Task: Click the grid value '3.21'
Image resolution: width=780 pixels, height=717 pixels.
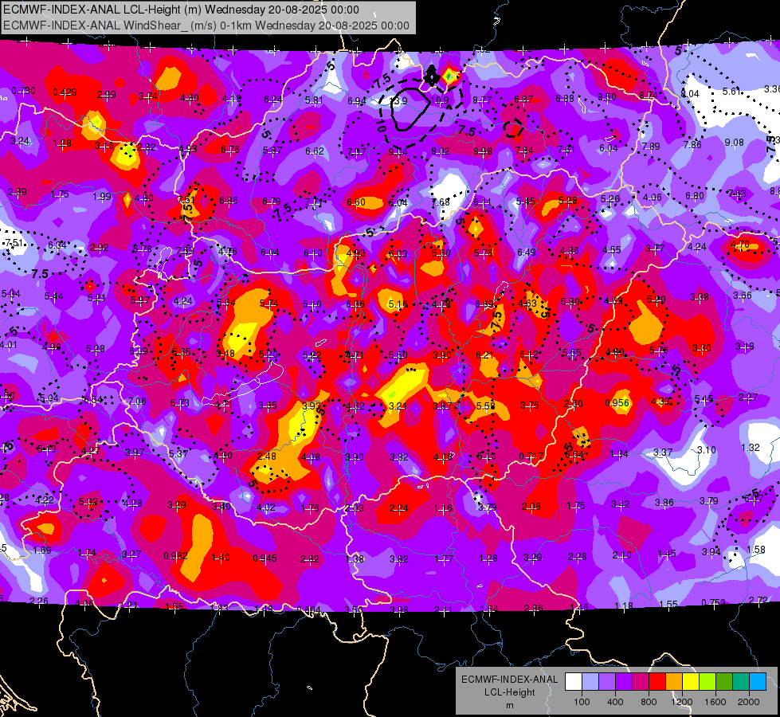Action: 398,406
